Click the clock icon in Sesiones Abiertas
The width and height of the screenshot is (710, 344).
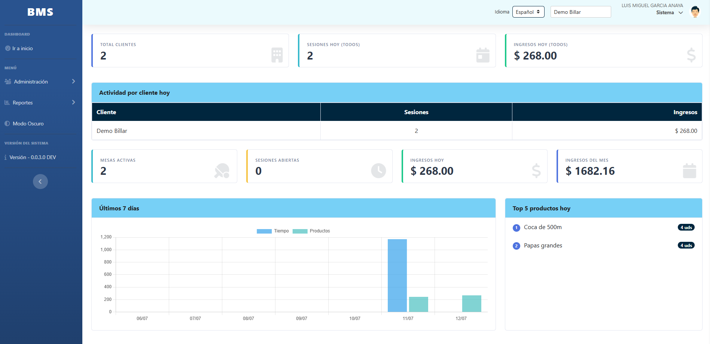tap(378, 171)
